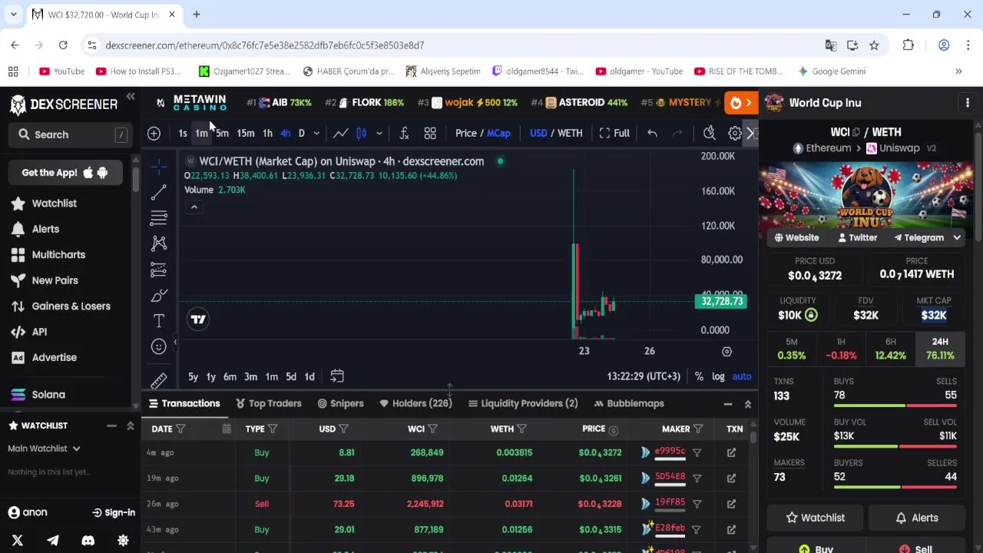Click the quick search chart icon
This screenshot has width=983, height=553.
pyautogui.click(x=709, y=134)
